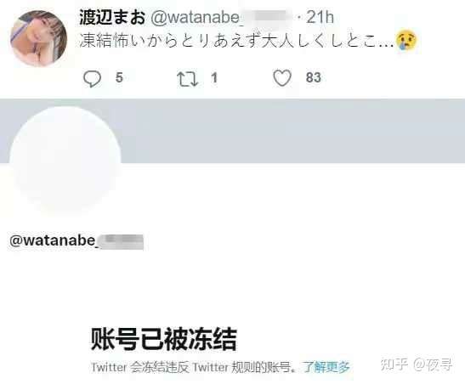
Task: Open the 了解更多 link
Action: point(326,367)
